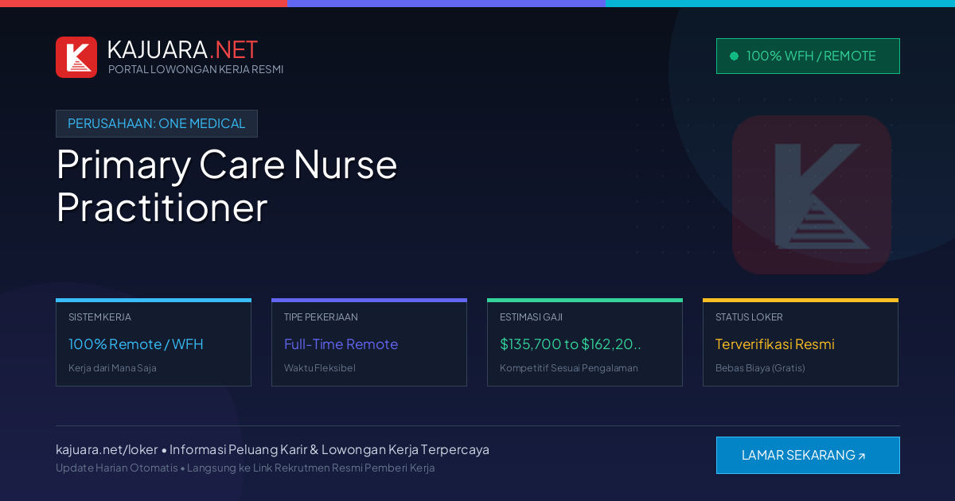Open the kajuara.net/loker link text
This screenshot has height=501, width=955.
pos(107,449)
